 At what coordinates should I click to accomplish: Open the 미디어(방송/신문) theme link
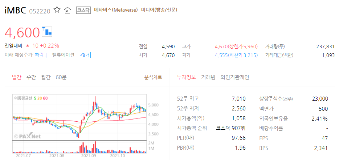click(x=159, y=10)
